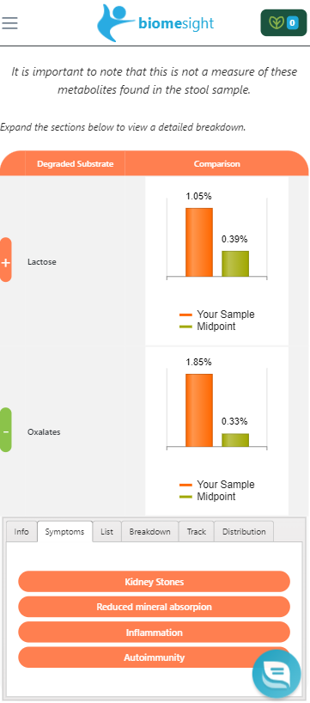Open the Track tab
The width and height of the screenshot is (310, 703).
(196, 532)
